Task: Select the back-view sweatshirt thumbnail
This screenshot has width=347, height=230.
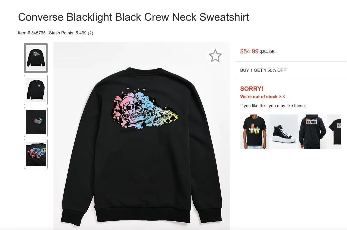Action: coord(36,57)
